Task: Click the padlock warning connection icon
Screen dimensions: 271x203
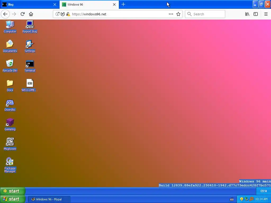Action: click(68, 14)
